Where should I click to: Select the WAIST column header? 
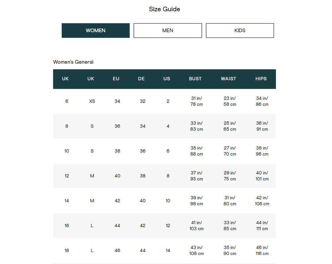click(x=228, y=79)
